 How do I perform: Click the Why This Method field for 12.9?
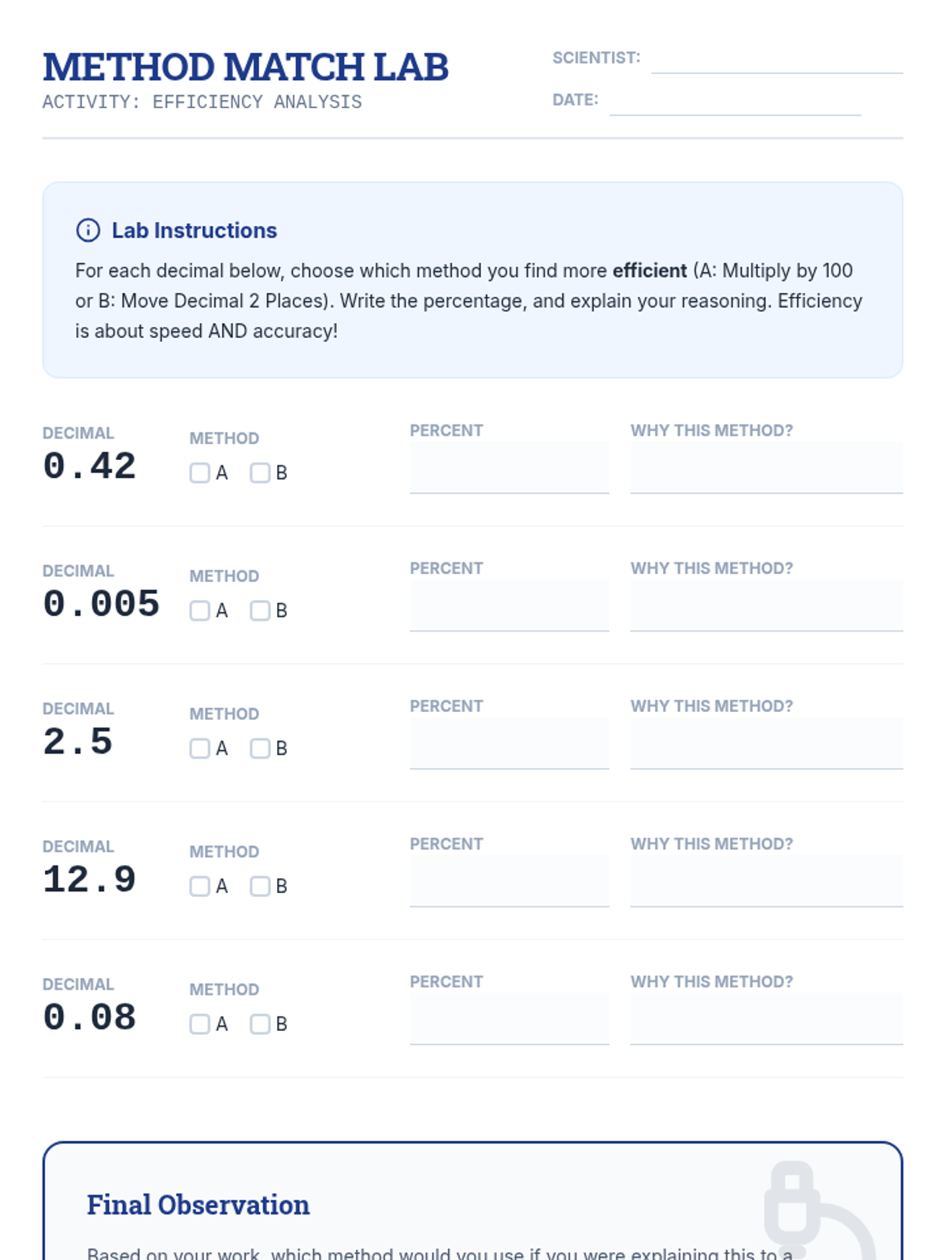click(x=766, y=881)
